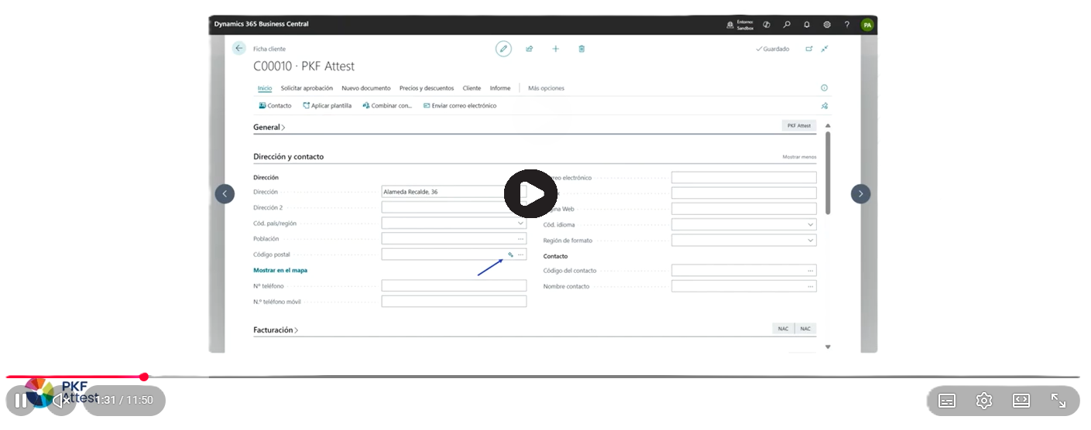Expand the Facturación section
The image size is (1091, 430).
click(x=276, y=330)
